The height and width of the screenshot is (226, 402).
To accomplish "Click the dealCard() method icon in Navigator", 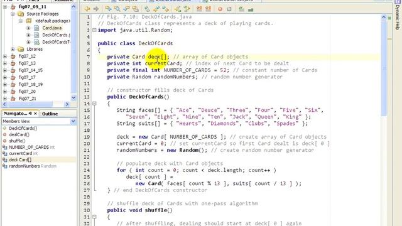I will [x=4, y=134].
